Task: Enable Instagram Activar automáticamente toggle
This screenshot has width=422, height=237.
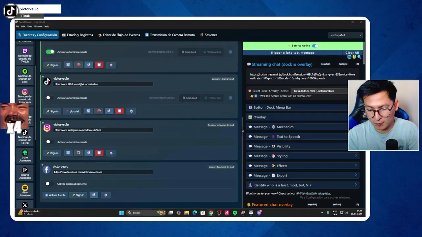Action: coord(50,142)
